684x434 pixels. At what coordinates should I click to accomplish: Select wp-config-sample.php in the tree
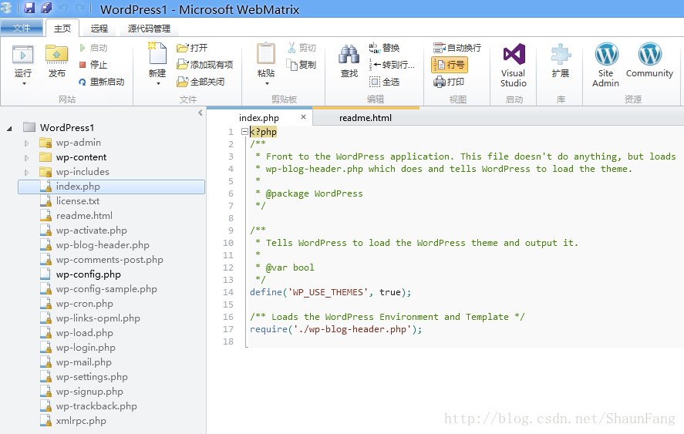106,289
